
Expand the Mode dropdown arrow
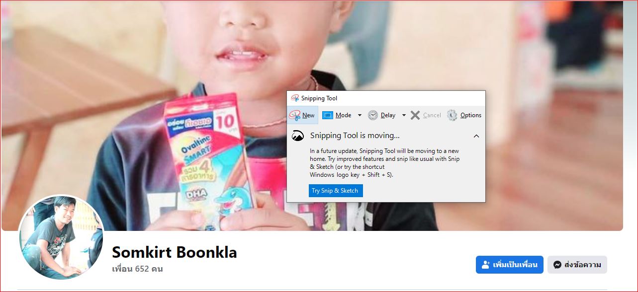360,115
